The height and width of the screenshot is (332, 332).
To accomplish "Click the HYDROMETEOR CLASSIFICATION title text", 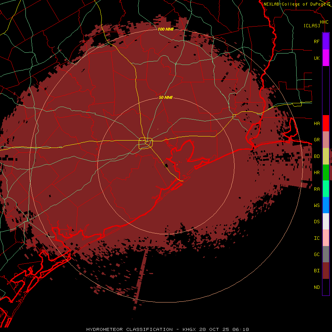I will [129, 329].
